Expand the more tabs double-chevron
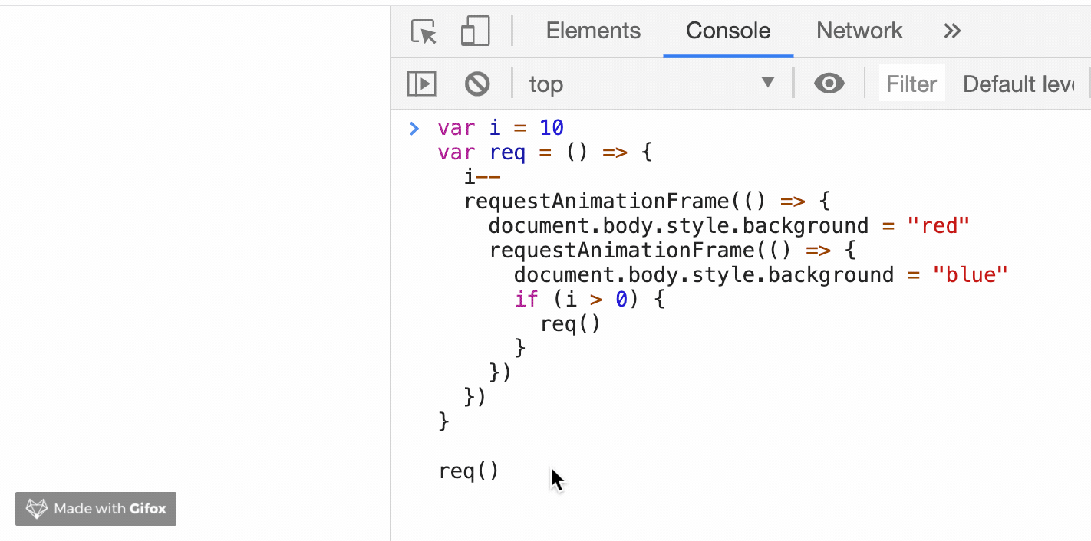The height and width of the screenshot is (541, 1091). pyautogui.click(x=952, y=31)
